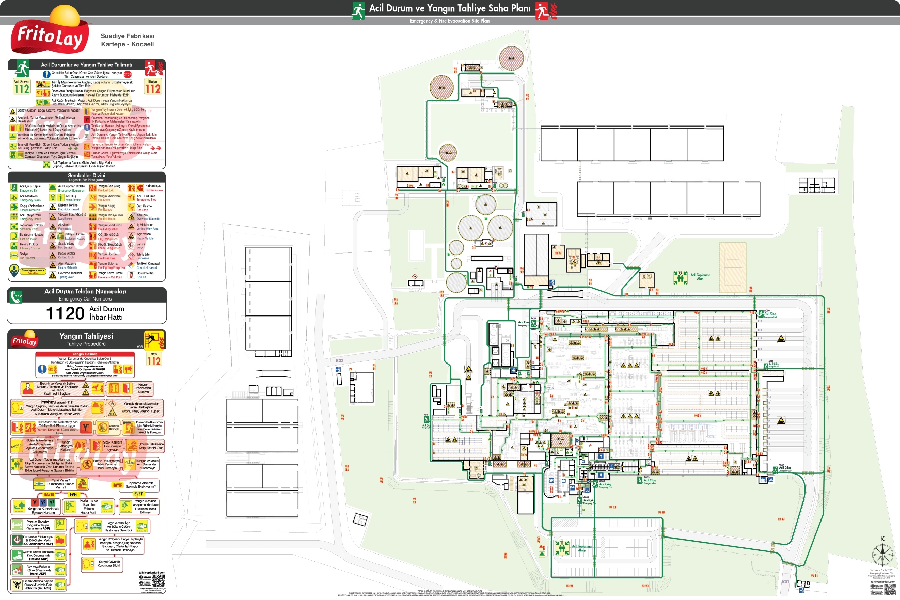Click the Frito Lay logo at top left
The height and width of the screenshot is (600, 900).
[x=50, y=34]
